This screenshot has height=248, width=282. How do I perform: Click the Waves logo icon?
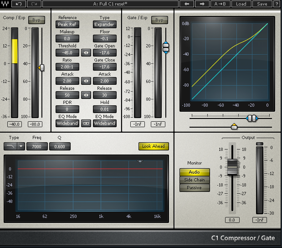pyautogui.click(x=5, y=4)
